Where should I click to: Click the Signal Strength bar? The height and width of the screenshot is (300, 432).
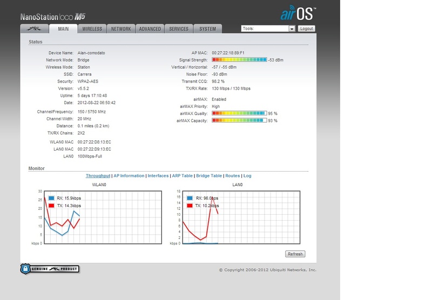pos(239,60)
